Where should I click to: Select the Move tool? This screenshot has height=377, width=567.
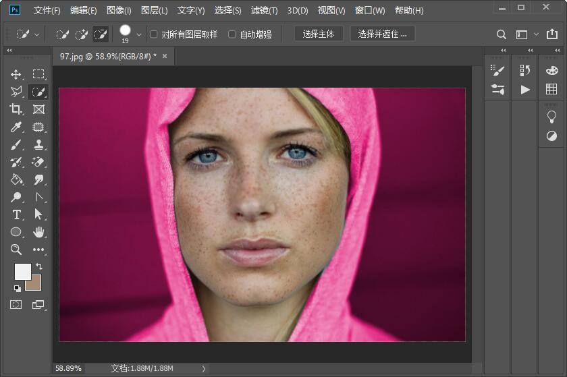coord(16,74)
